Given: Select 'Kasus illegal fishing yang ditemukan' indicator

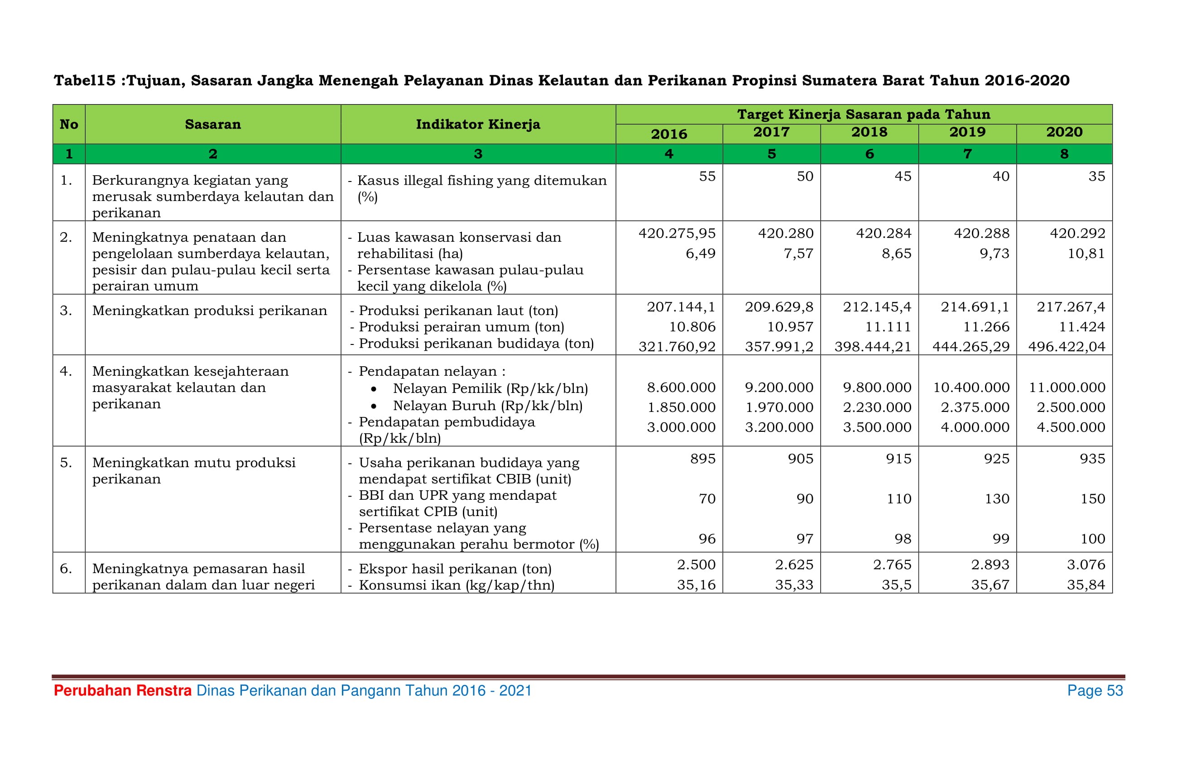Looking at the screenshot, I should [x=477, y=188].
